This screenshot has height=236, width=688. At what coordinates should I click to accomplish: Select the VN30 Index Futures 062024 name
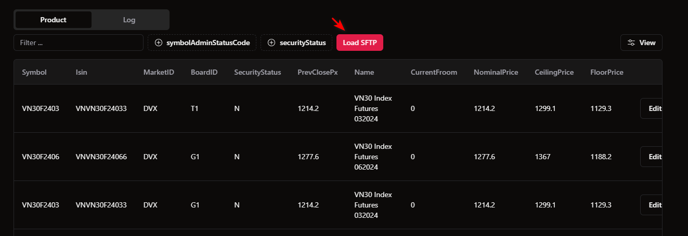point(373,157)
